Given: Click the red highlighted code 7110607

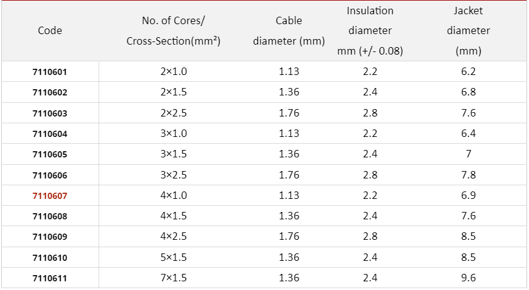Looking at the screenshot, I should pyautogui.click(x=50, y=196).
